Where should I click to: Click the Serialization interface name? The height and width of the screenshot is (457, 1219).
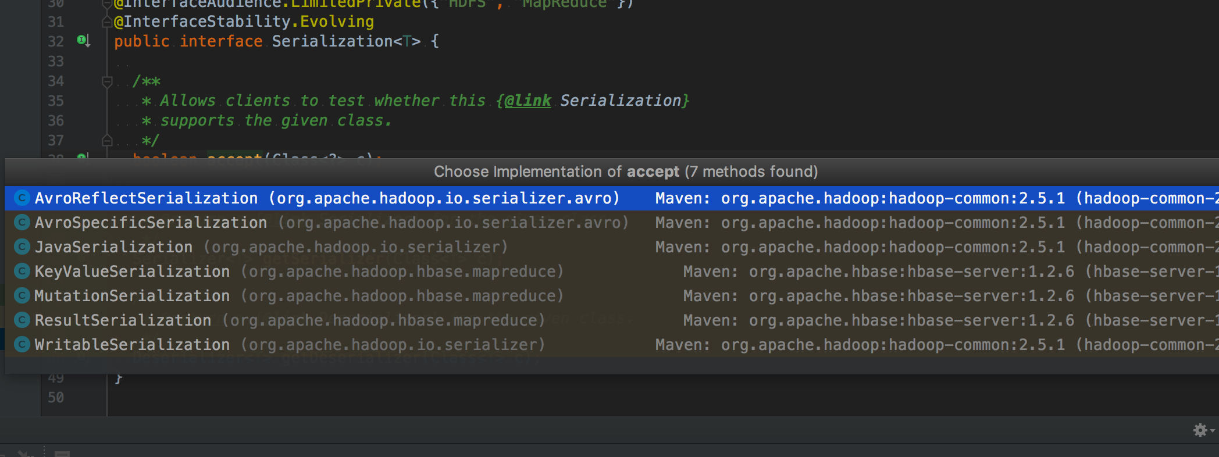pyautogui.click(x=333, y=41)
